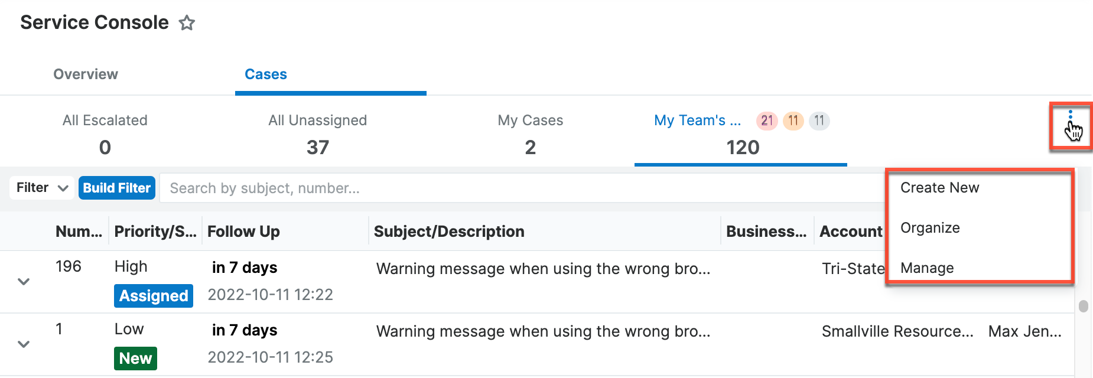Open the three-dot actions menu
Screen dimensions: 1093x378
[x=1070, y=116]
